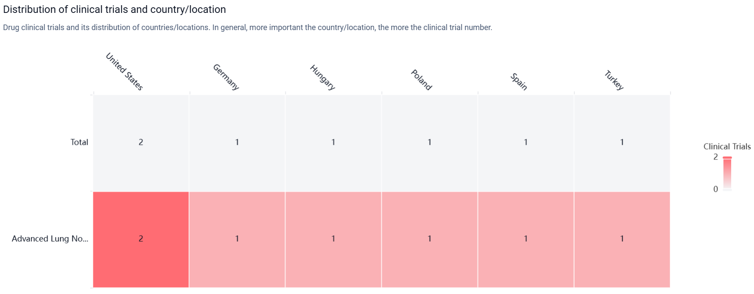Click the Advanced Lung No... row label
Screen dimensions: 754x294
pos(50,239)
